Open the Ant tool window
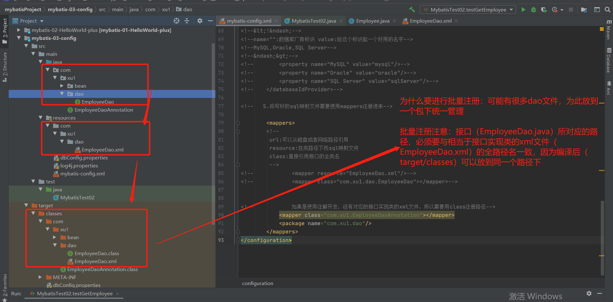This screenshot has height=302, width=613. coord(609,88)
